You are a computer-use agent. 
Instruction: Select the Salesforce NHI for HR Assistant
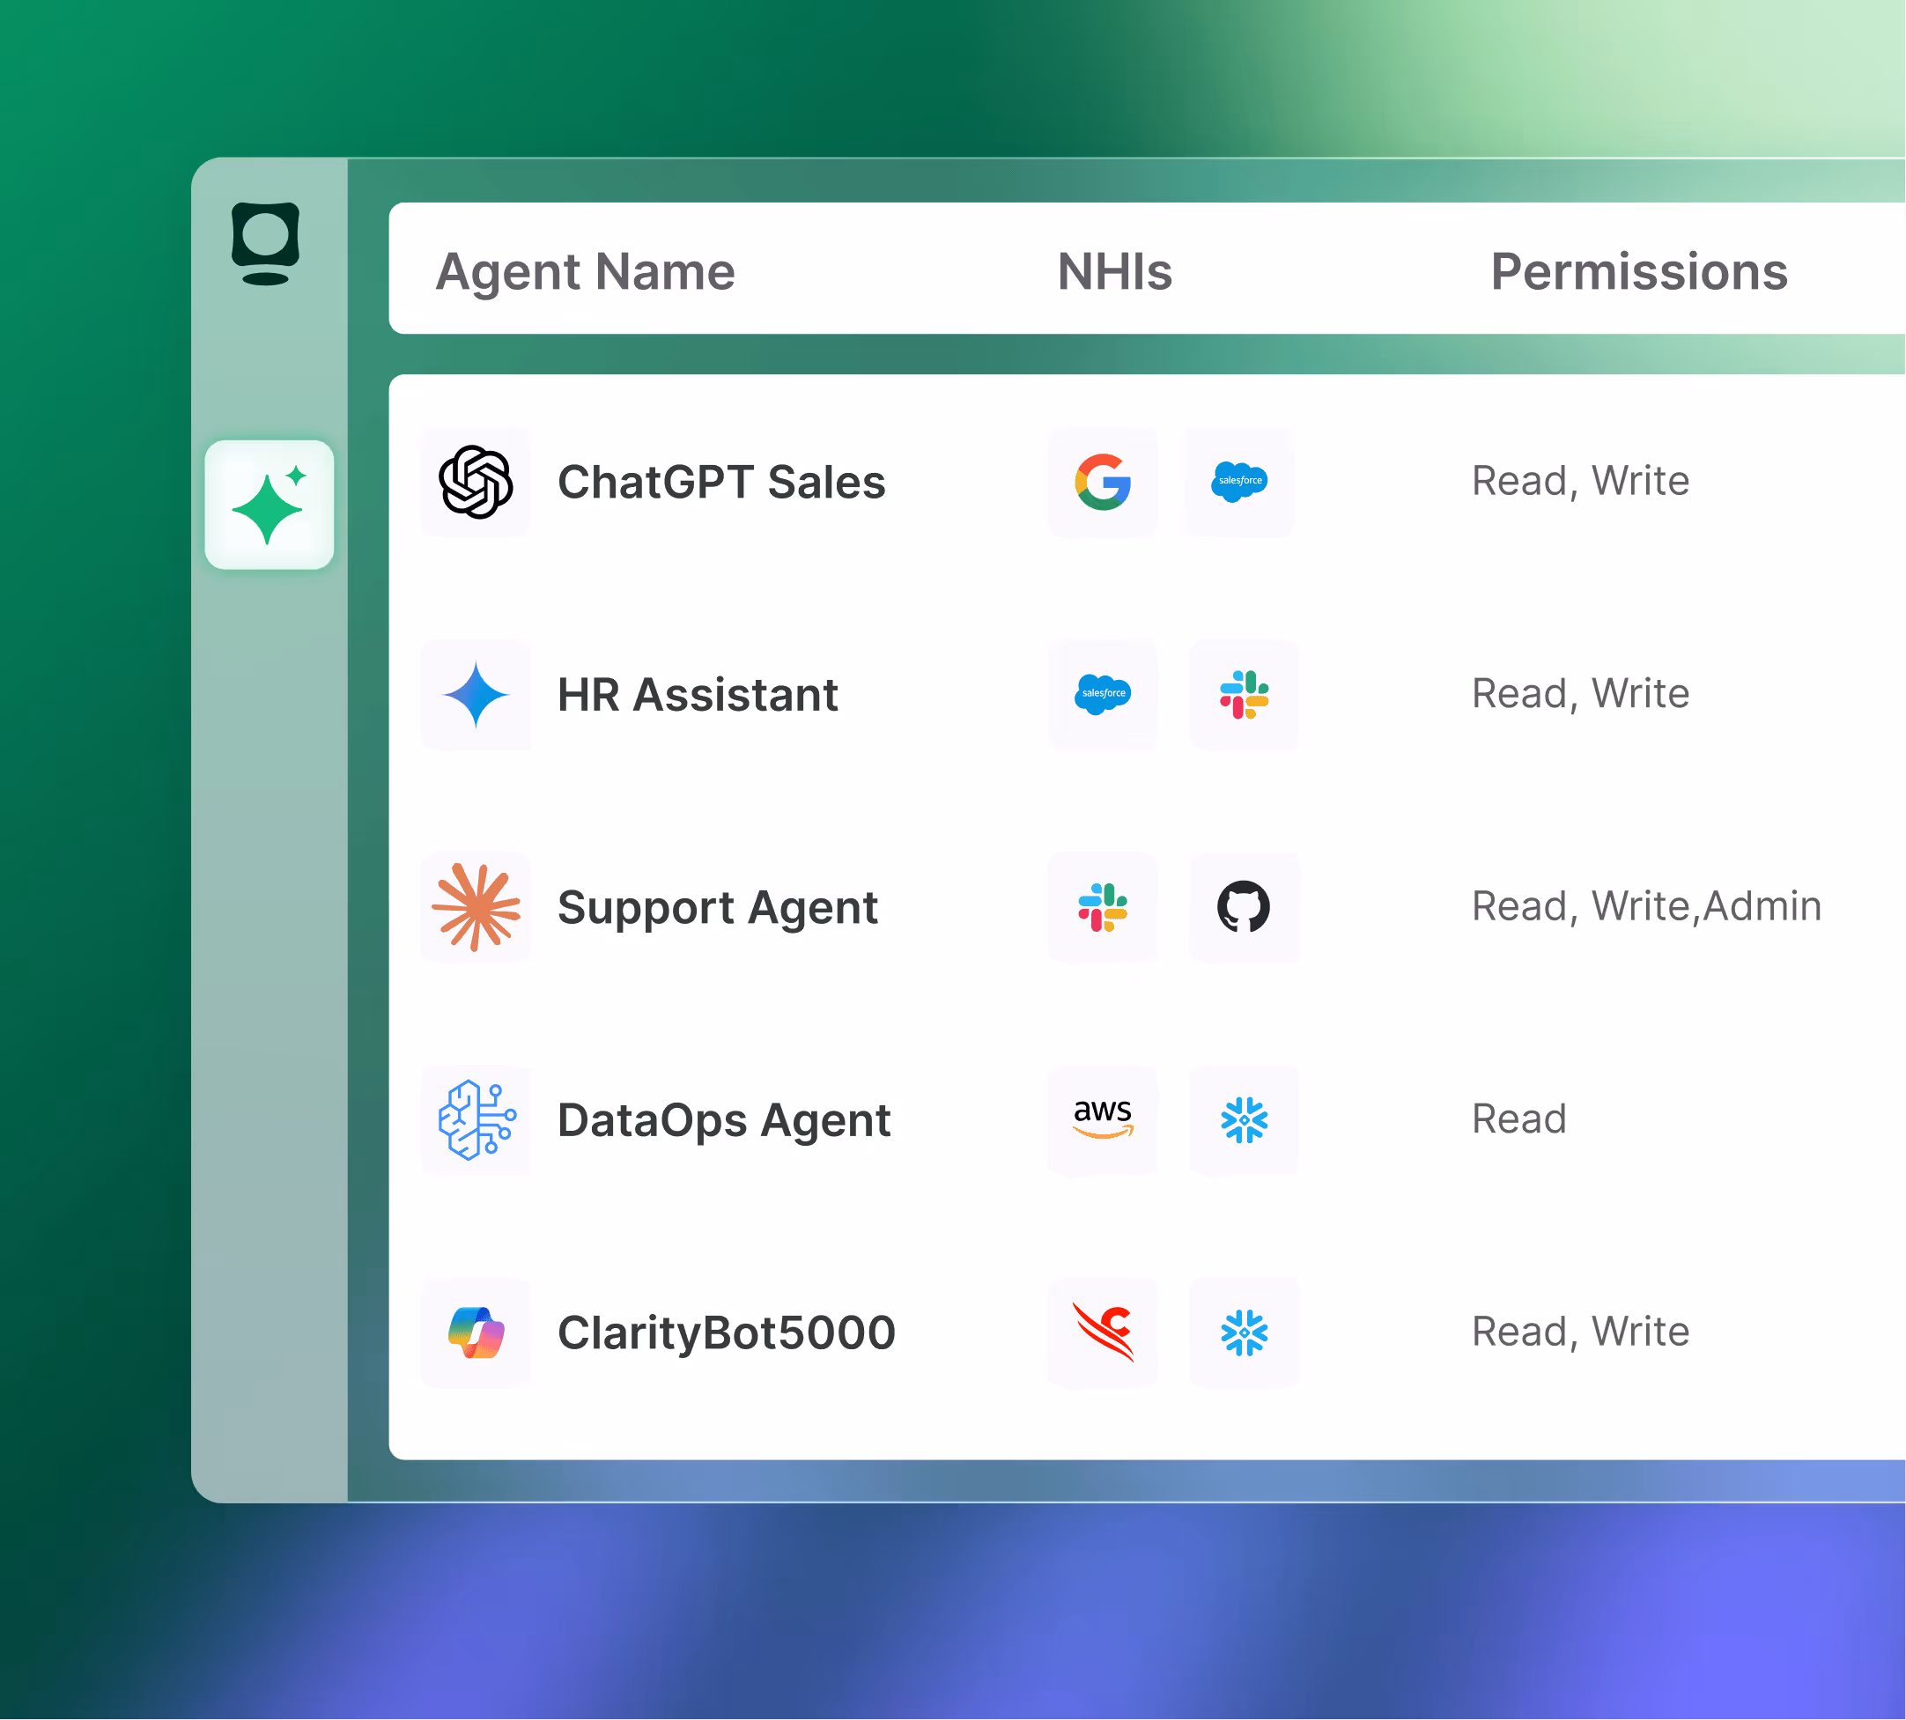click(1103, 695)
